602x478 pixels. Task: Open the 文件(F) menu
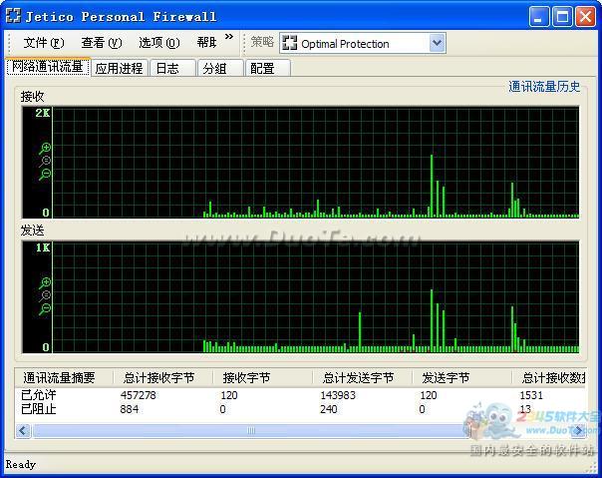(x=43, y=43)
